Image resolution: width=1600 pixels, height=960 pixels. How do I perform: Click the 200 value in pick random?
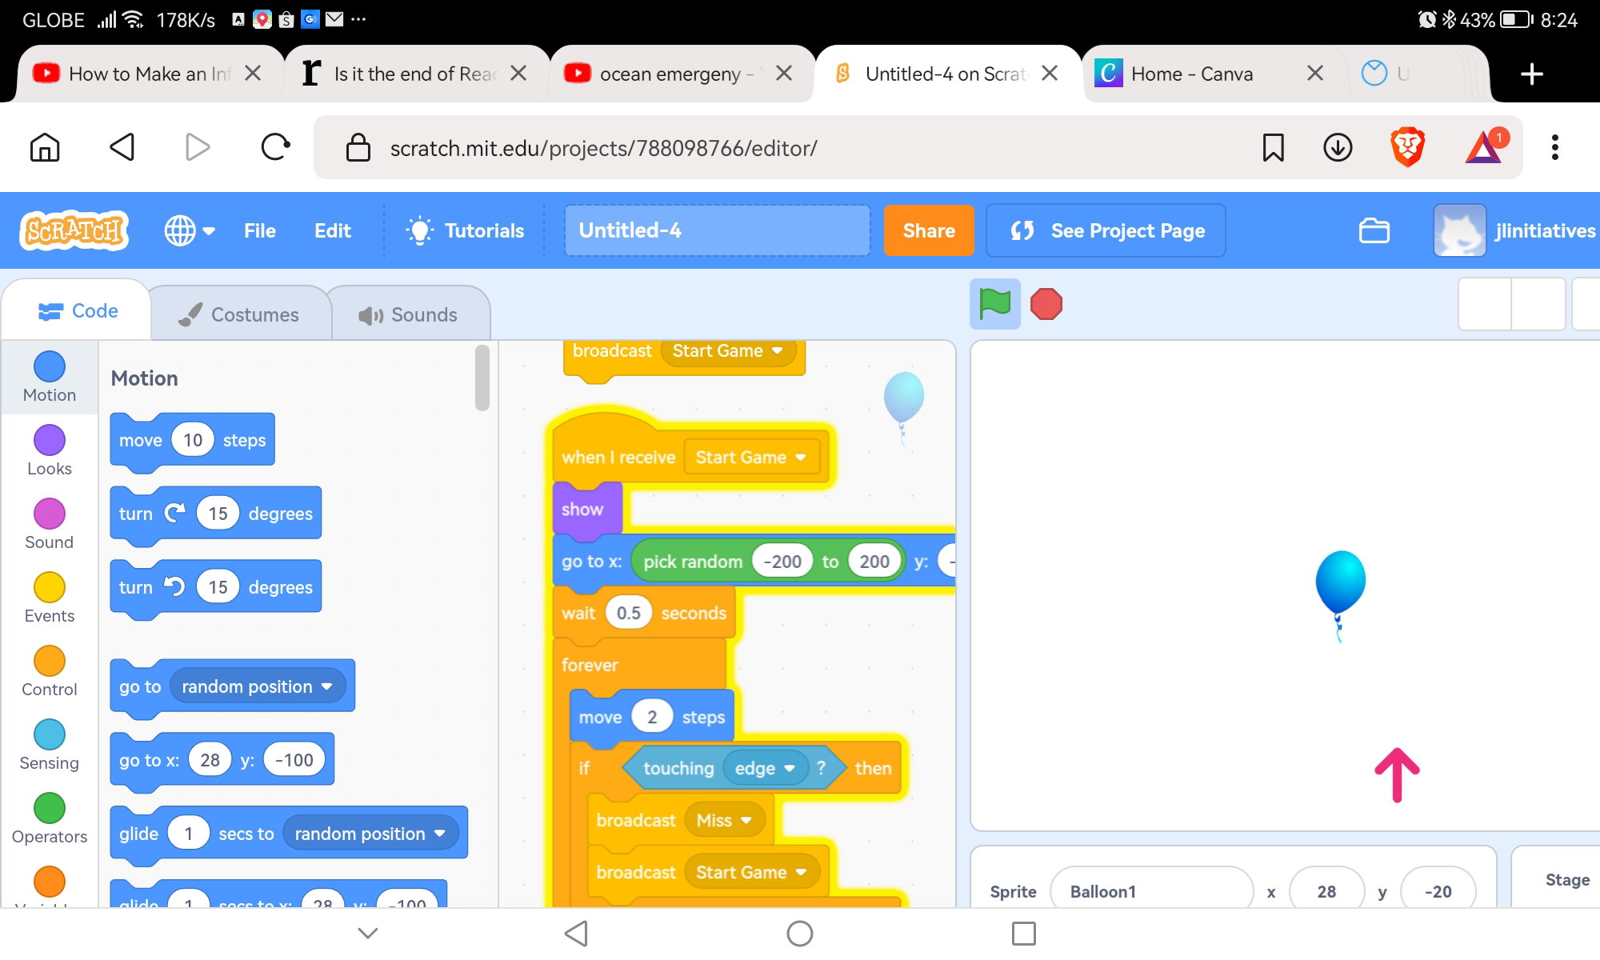coord(874,562)
